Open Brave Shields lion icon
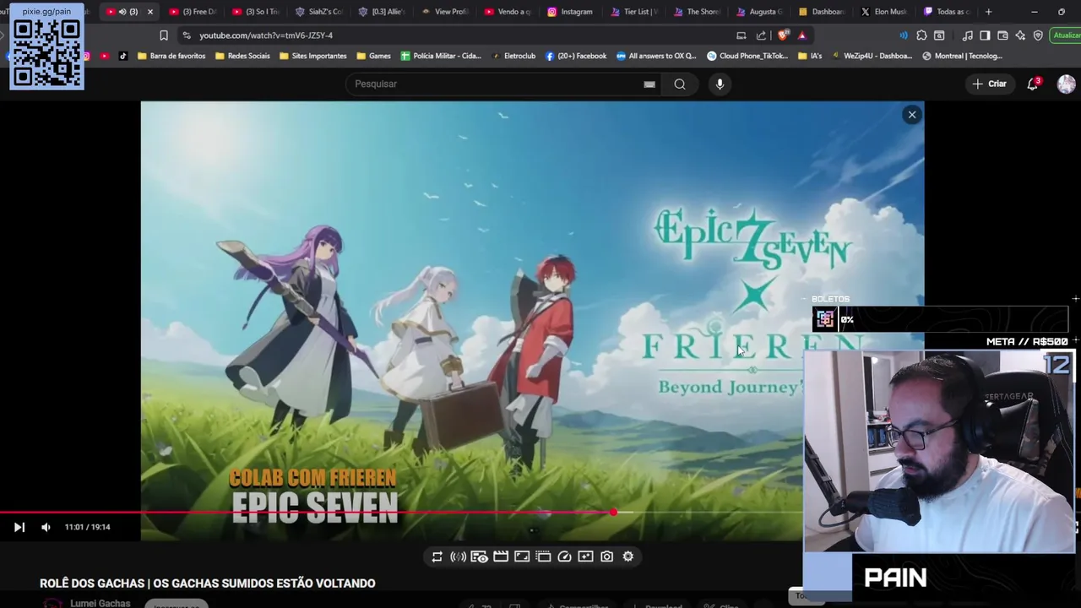1081x608 pixels. (x=783, y=35)
